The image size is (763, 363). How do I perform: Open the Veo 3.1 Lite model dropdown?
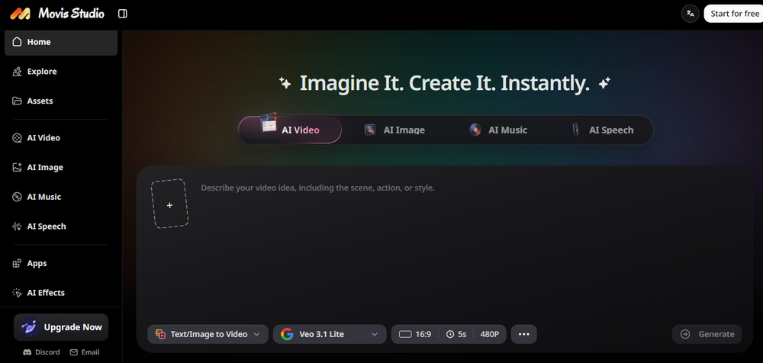[x=330, y=334]
